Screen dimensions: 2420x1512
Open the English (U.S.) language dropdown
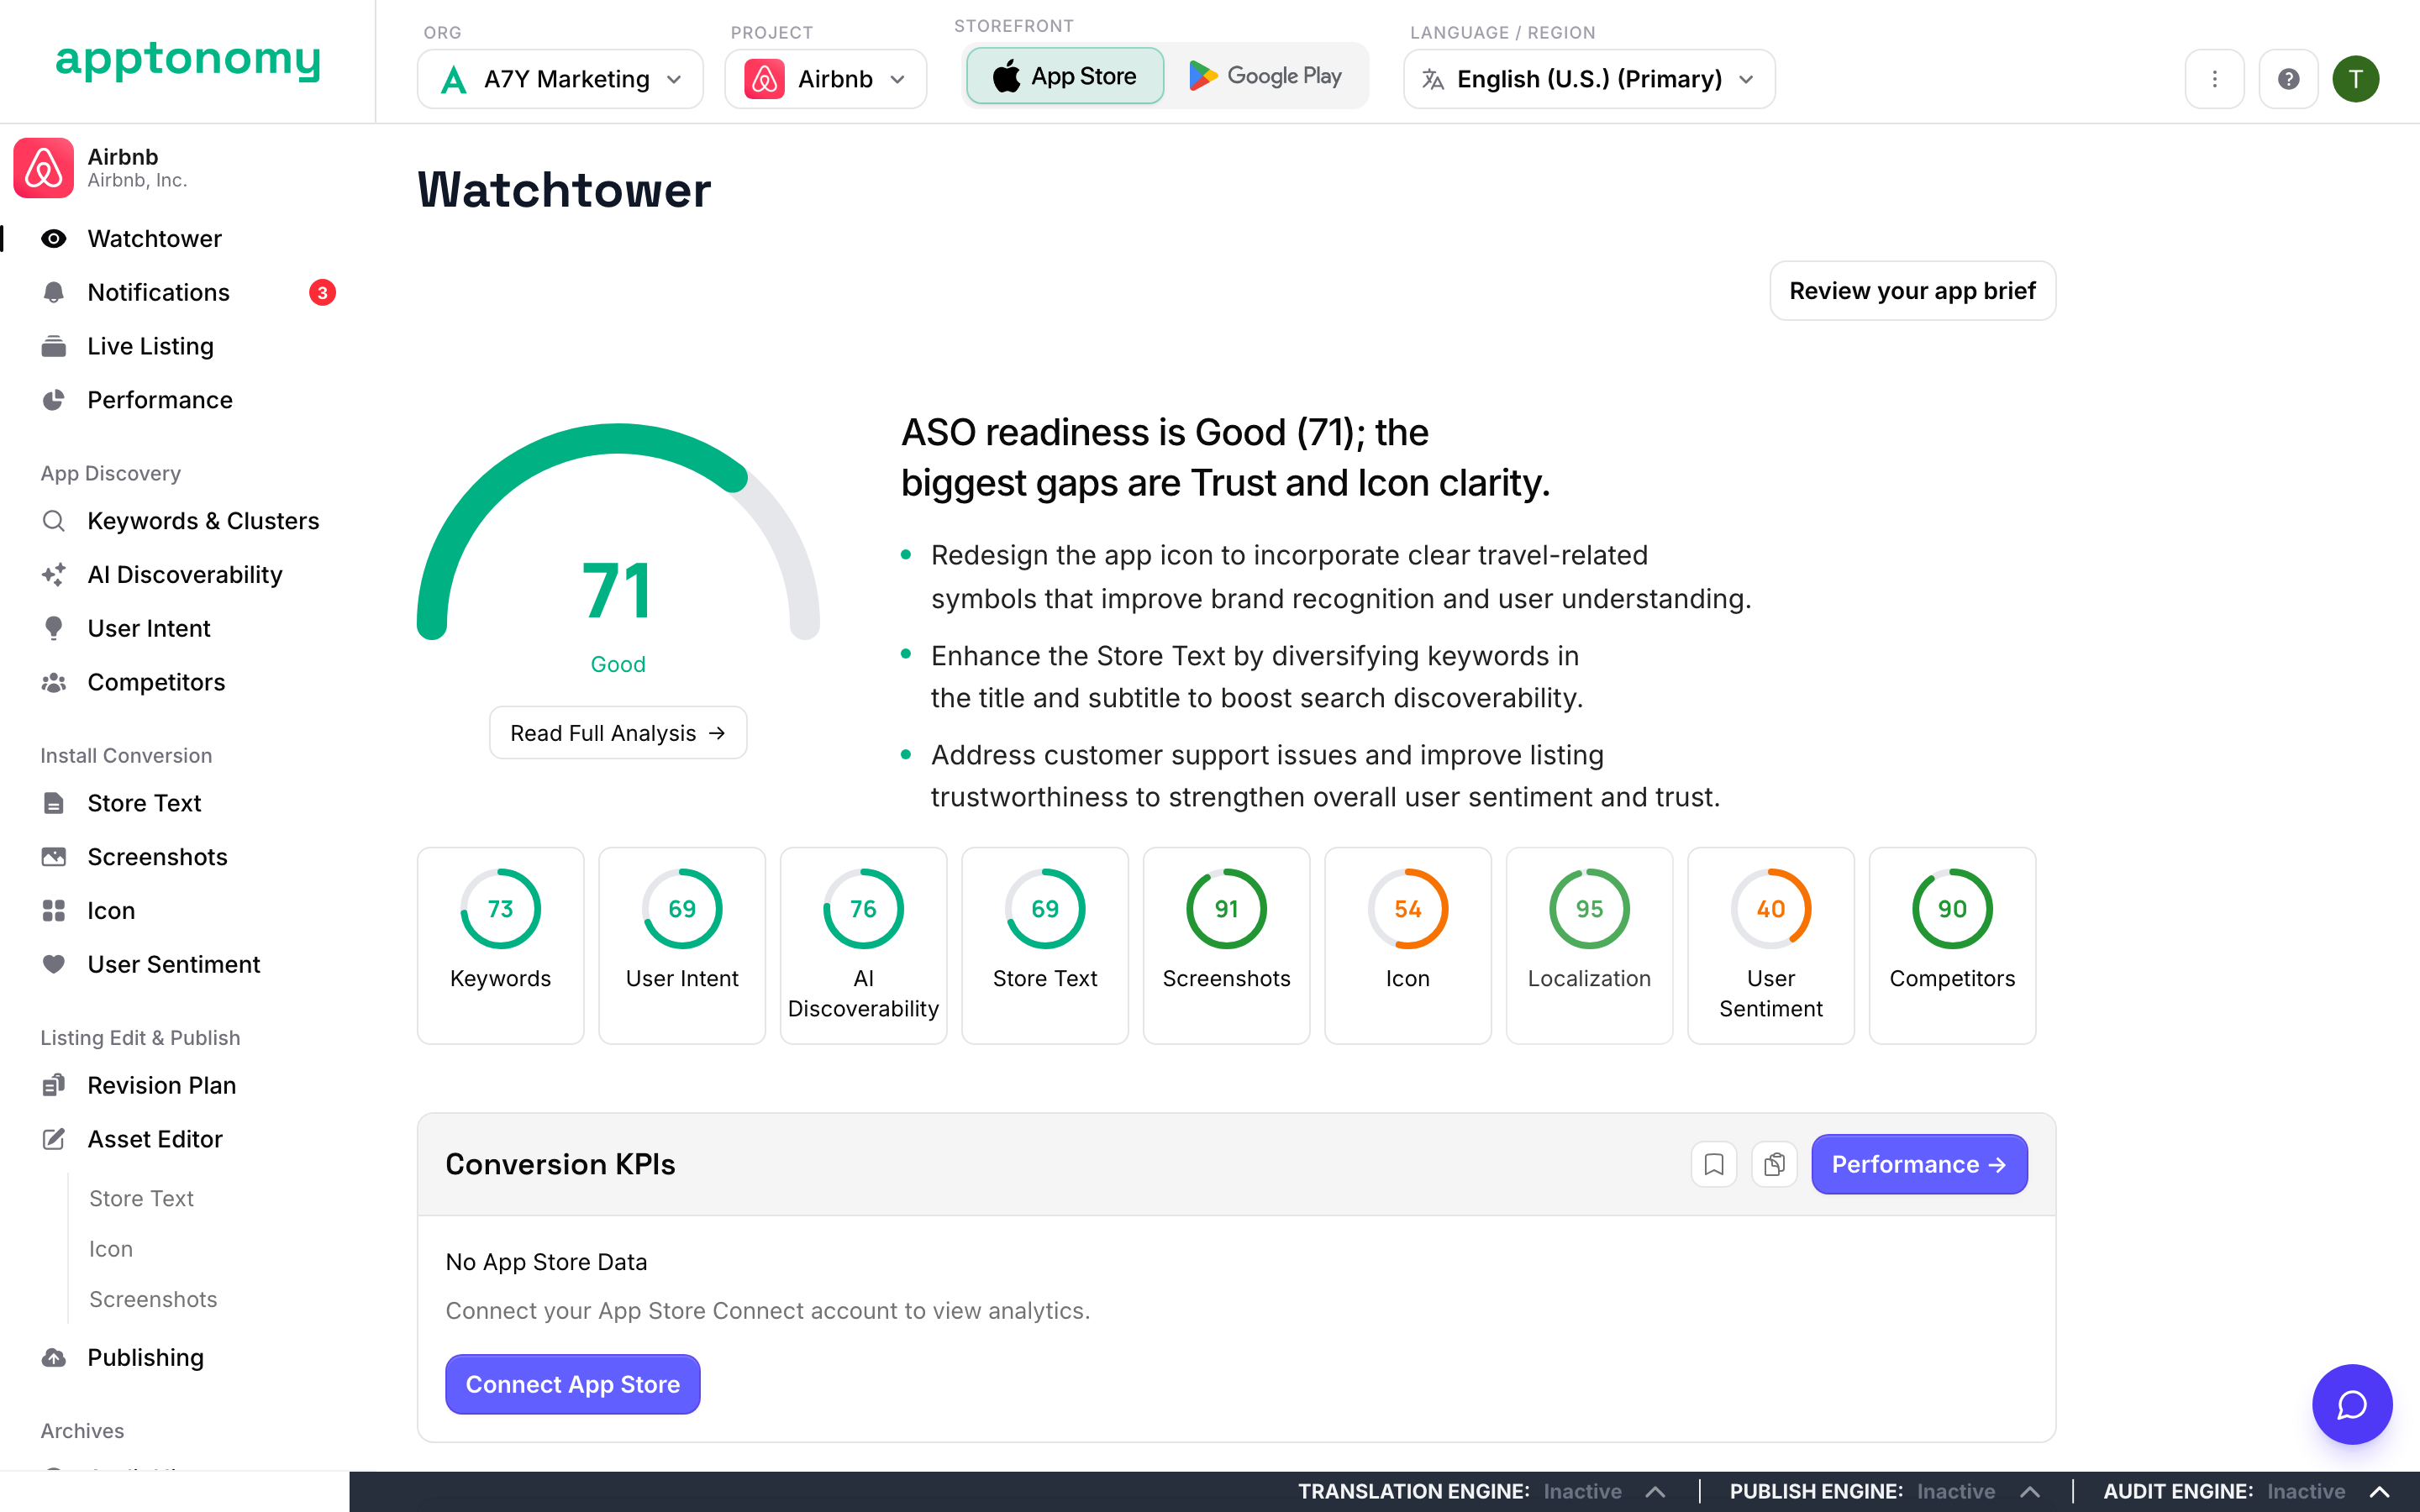click(x=1589, y=79)
